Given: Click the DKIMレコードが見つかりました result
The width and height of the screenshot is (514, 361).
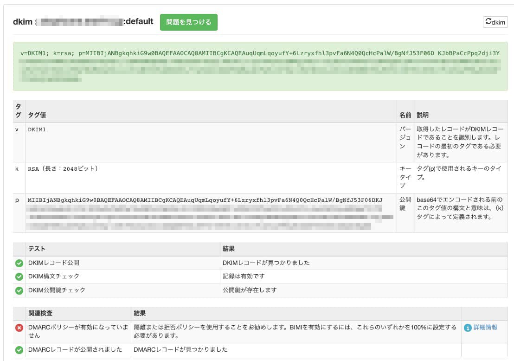Looking at the screenshot, I should (x=266, y=263).
